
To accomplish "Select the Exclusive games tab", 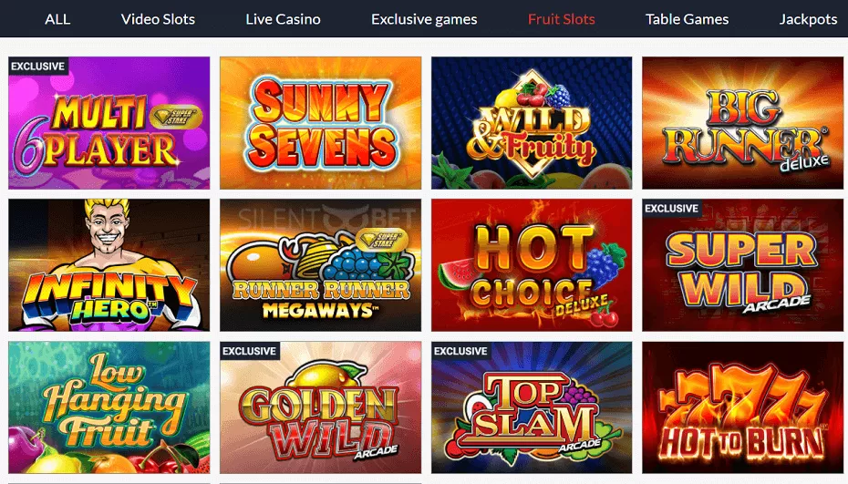I will (424, 19).
